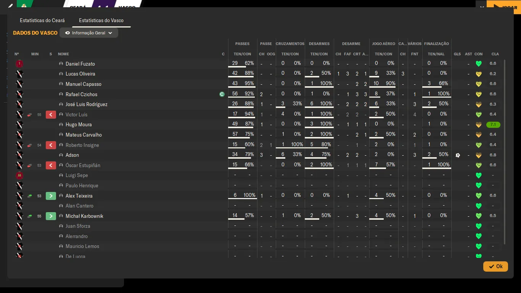Click Daniel Fuzato's condition heart icon
521x293 pixels.
click(x=479, y=64)
